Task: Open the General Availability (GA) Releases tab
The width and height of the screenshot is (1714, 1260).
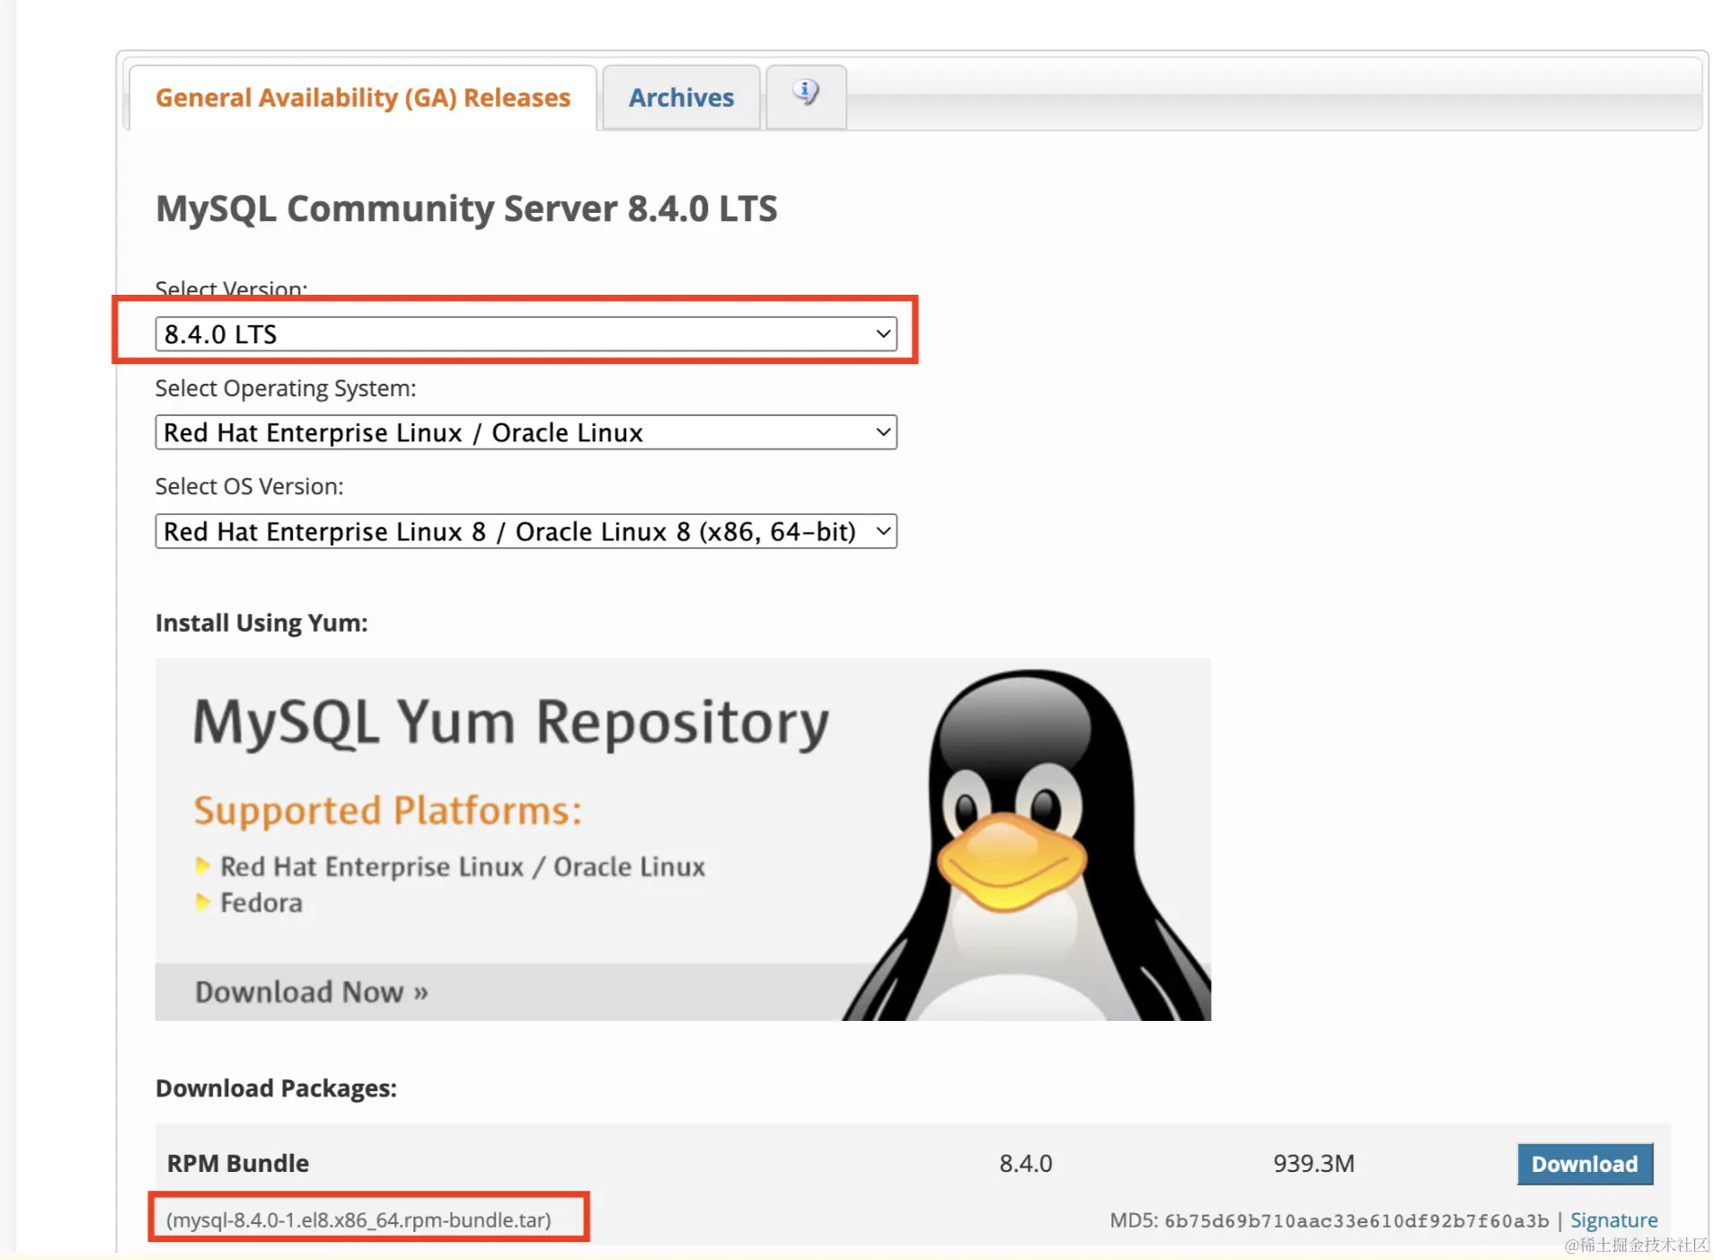Action: (x=363, y=98)
